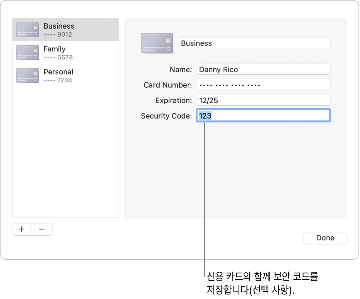Click the card digits ending 1234
Image resolution: width=360 pixels, height=299 pixels.
pyautogui.click(x=58, y=80)
